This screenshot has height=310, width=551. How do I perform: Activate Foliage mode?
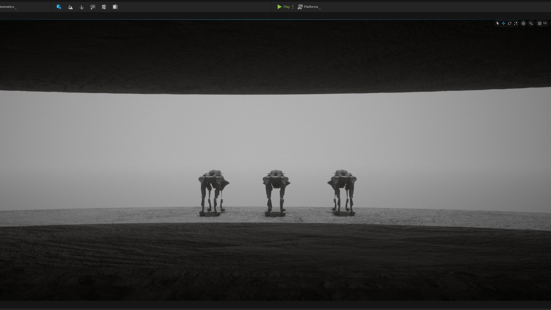(82, 7)
